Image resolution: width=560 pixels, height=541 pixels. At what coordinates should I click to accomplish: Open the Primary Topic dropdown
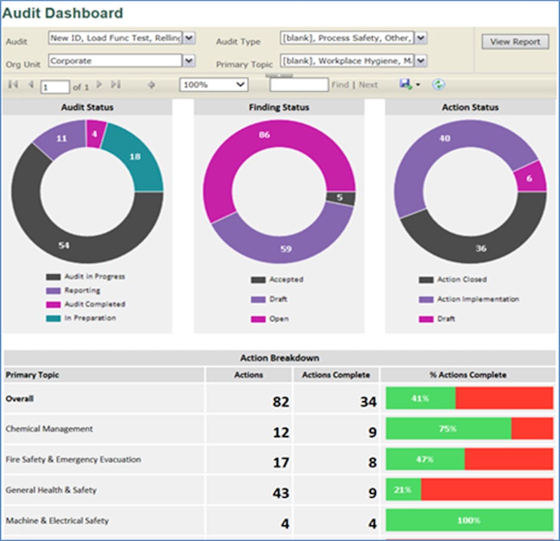(x=421, y=61)
